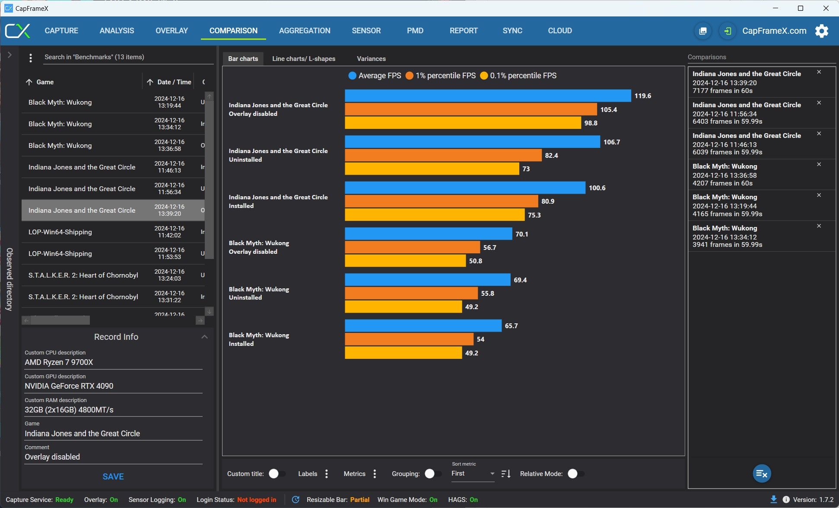This screenshot has height=508, width=839.
Task: Open the three-dot menu beside benchmark search
Action: [x=30, y=58]
